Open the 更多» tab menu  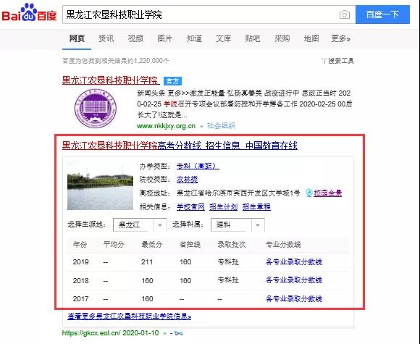(x=340, y=38)
